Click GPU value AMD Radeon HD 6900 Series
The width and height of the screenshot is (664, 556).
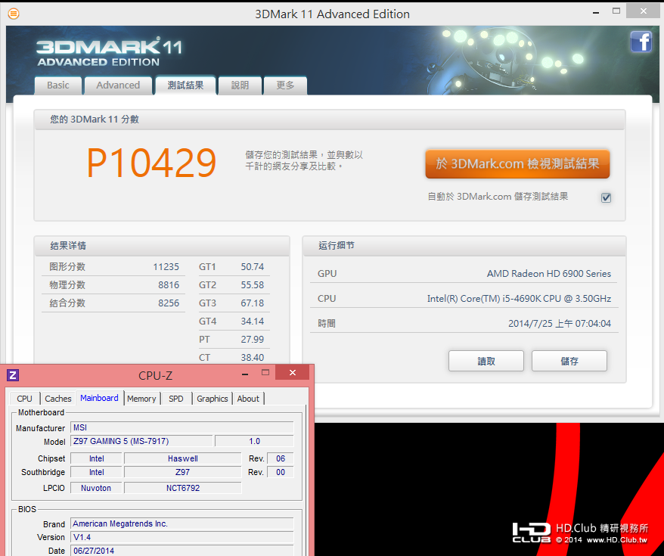(549, 274)
